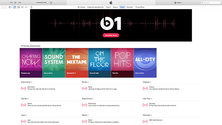The image size is (222, 125).
Task: Click 'Los mejores momentos de la música clásica.'
Action: tap(164, 89)
